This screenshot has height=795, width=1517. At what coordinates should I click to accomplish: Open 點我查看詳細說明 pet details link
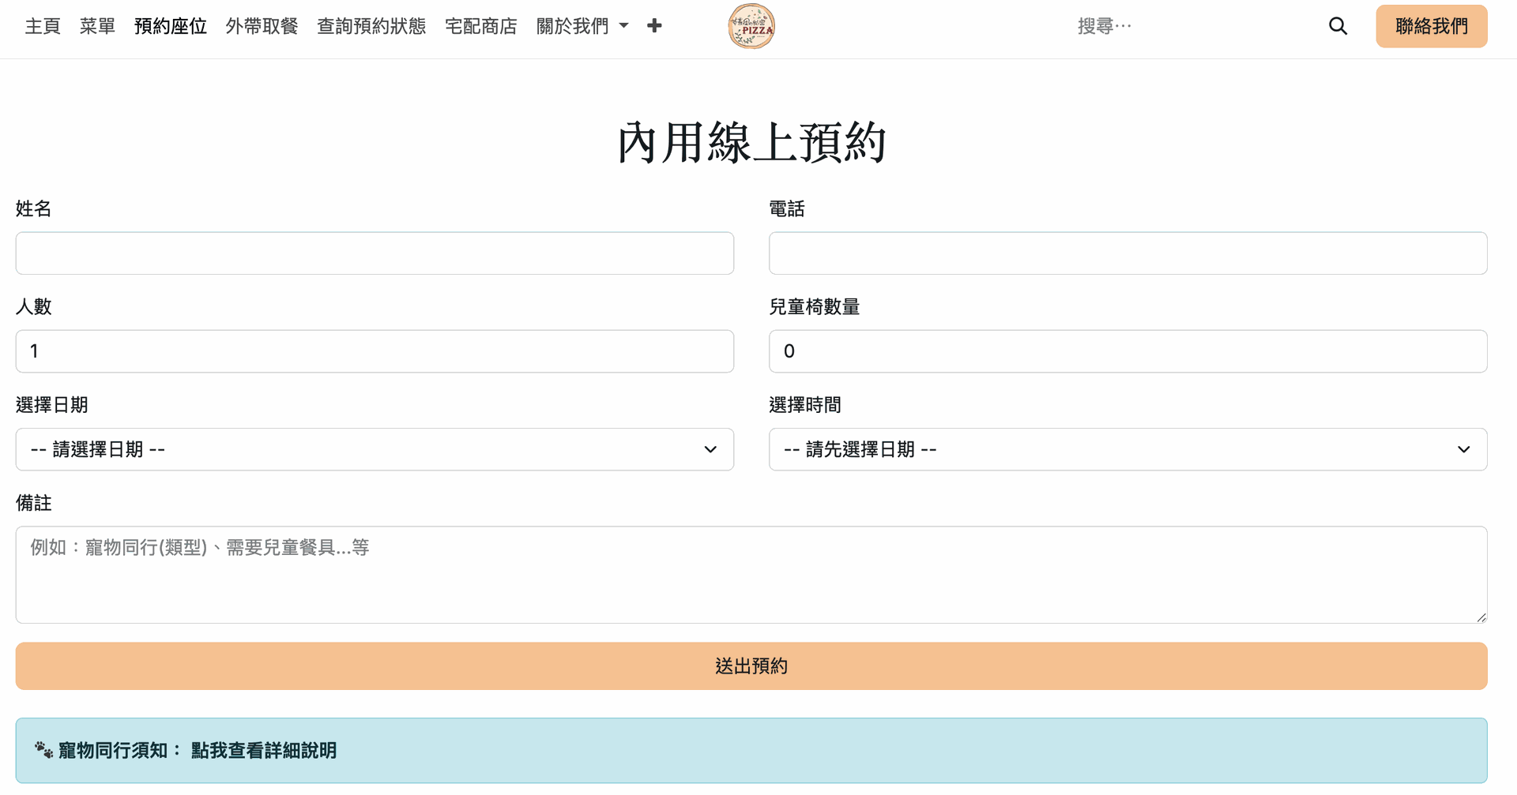[264, 750]
